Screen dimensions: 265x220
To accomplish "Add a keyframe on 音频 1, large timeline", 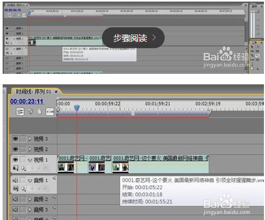I will click(38, 189).
